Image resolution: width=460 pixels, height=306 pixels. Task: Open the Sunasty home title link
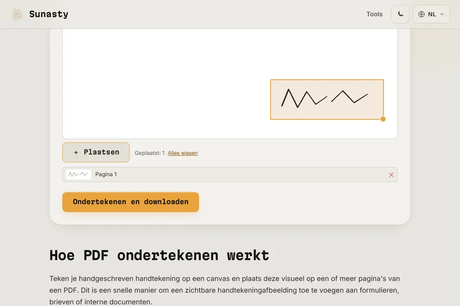point(49,14)
